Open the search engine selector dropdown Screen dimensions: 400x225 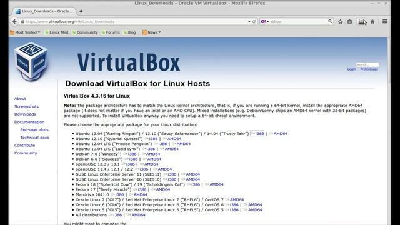pyautogui.click(x=268, y=22)
